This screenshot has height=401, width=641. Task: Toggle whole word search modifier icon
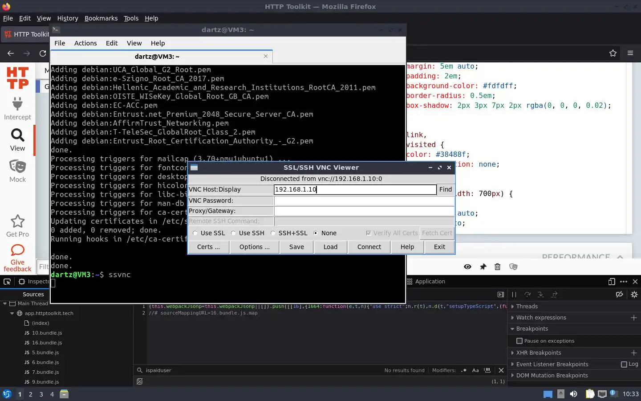coord(487,370)
